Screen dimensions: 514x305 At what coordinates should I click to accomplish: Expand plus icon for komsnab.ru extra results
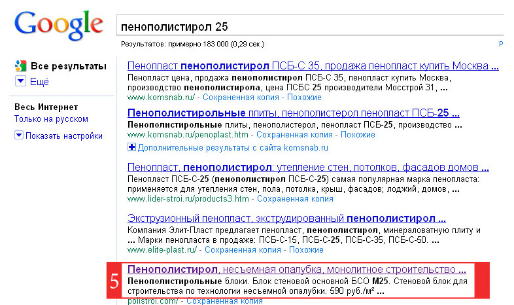pos(131,147)
